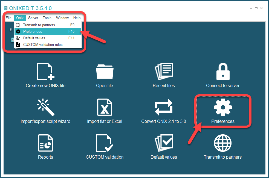Open the Recent files icon
This screenshot has height=178, width=269.
tap(164, 71)
